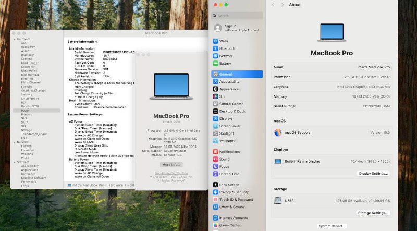
Task: Click the USER storage disk icon
Action: [x=278, y=200]
